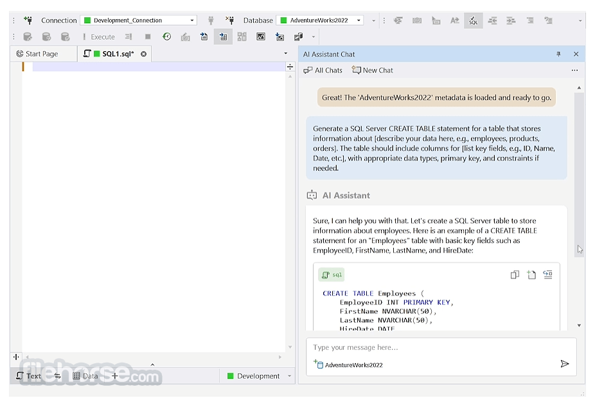595x405 pixels.
Task: Click the disconnect plug icon with X
Action: point(229,20)
